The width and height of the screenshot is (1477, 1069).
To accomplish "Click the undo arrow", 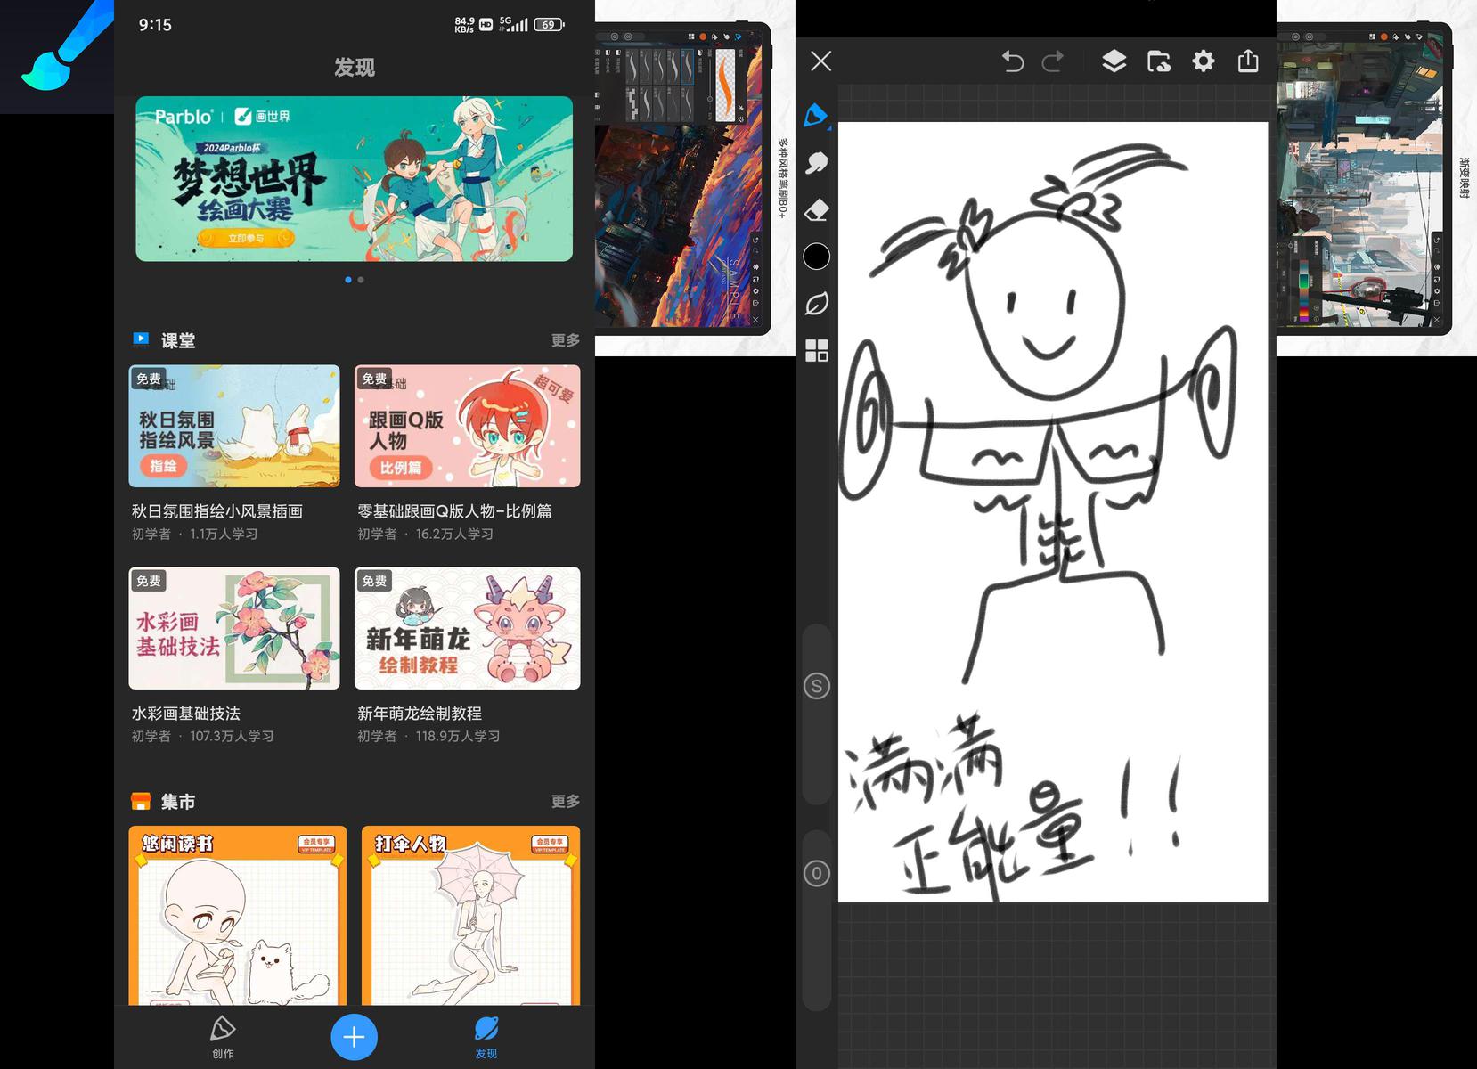I will (1013, 61).
